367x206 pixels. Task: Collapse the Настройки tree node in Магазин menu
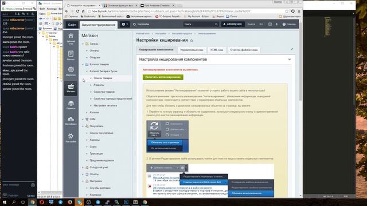point(83,181)
